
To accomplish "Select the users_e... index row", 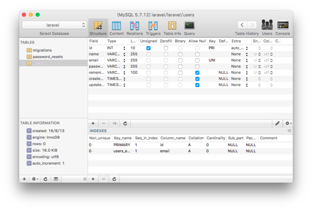I will [190, 151].
